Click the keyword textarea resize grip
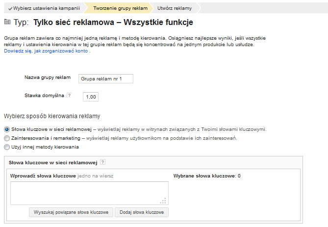 click(x=164, y=200)
